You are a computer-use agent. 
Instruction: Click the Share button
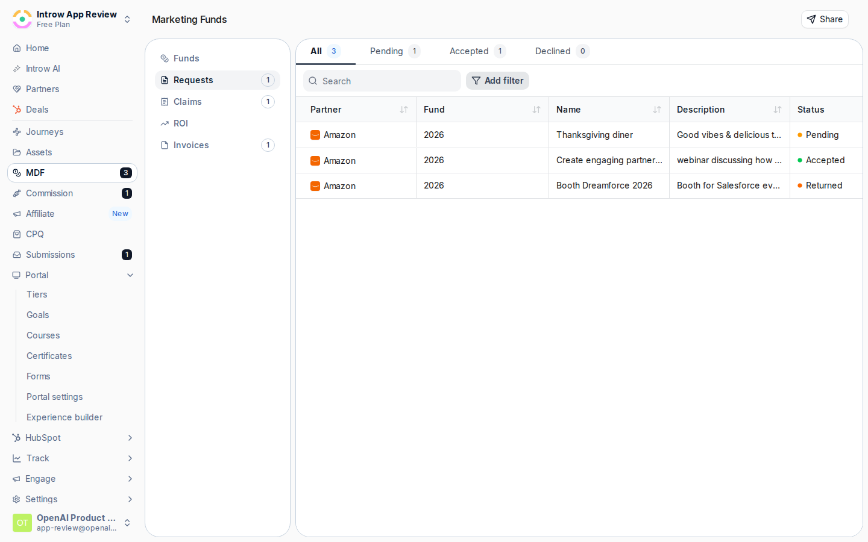pyautogui.click(x=825, y=19)
